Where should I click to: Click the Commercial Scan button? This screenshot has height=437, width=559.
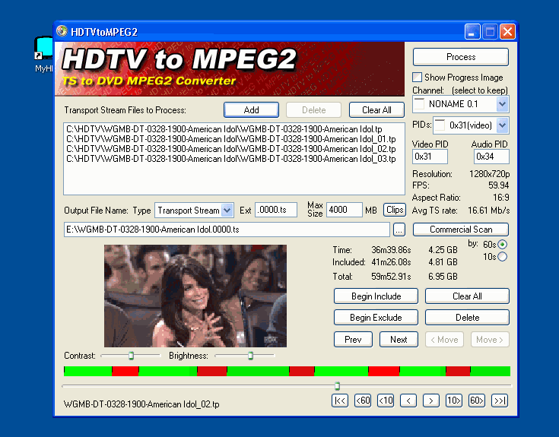coord(461,230)
